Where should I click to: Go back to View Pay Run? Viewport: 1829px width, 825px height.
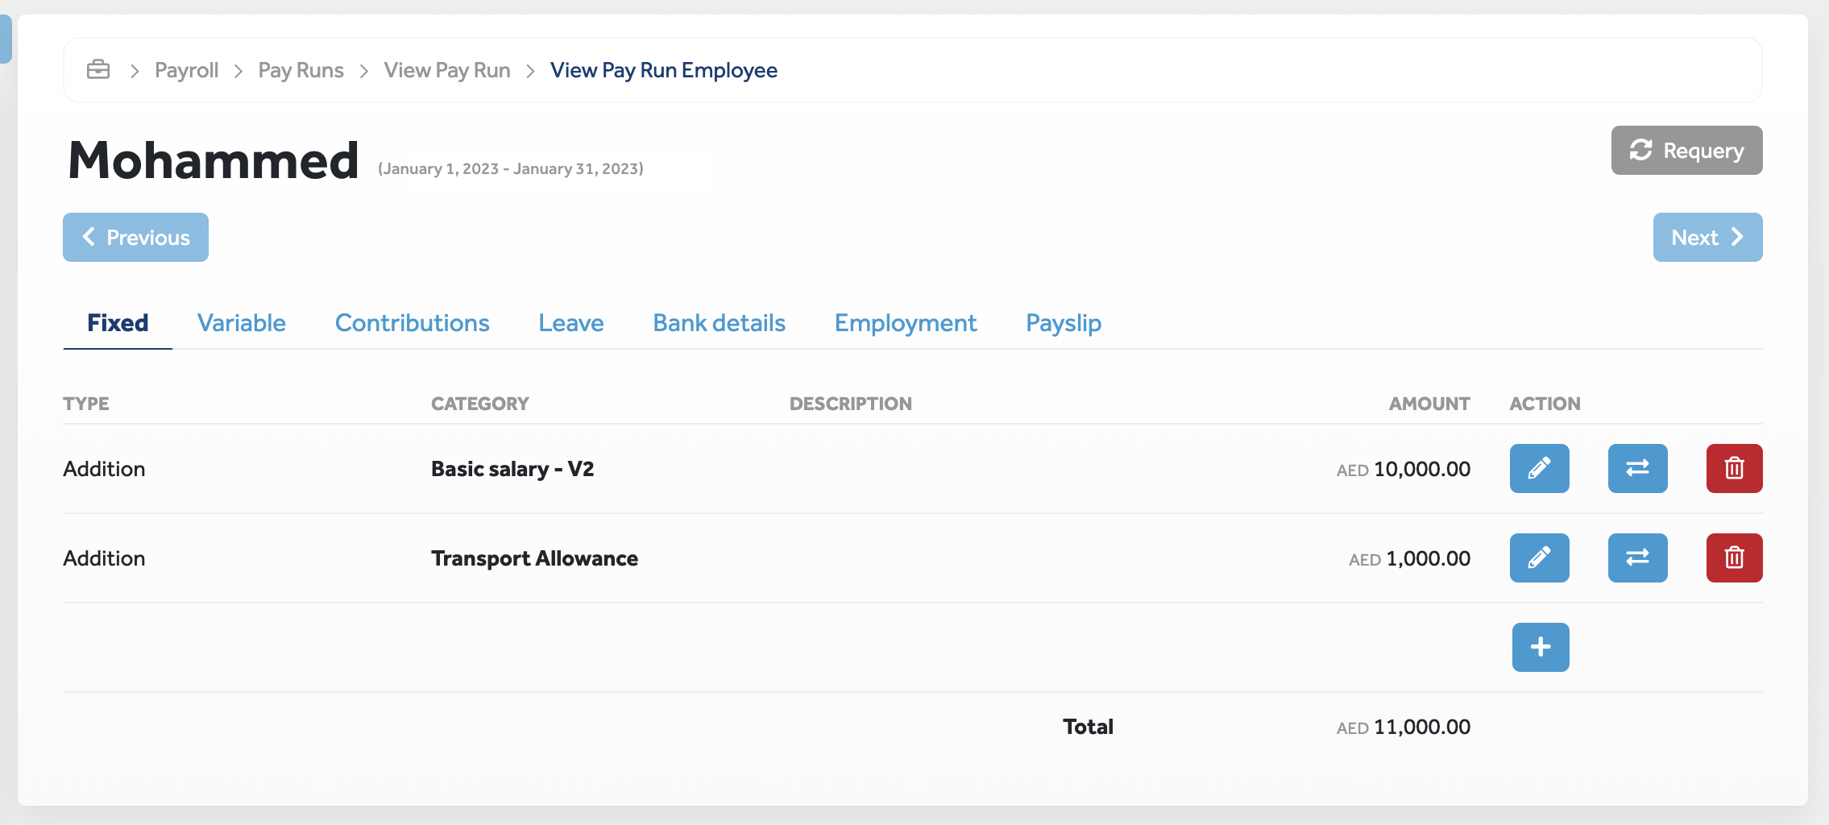446,70
